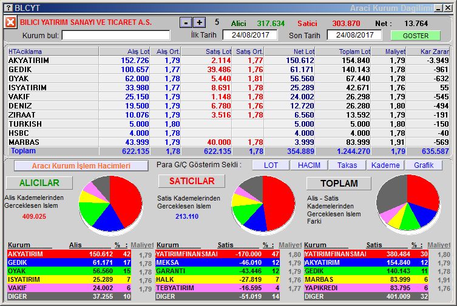Sort by Maliyet column header
The image size is (457, 306).
tap(388, 52)
